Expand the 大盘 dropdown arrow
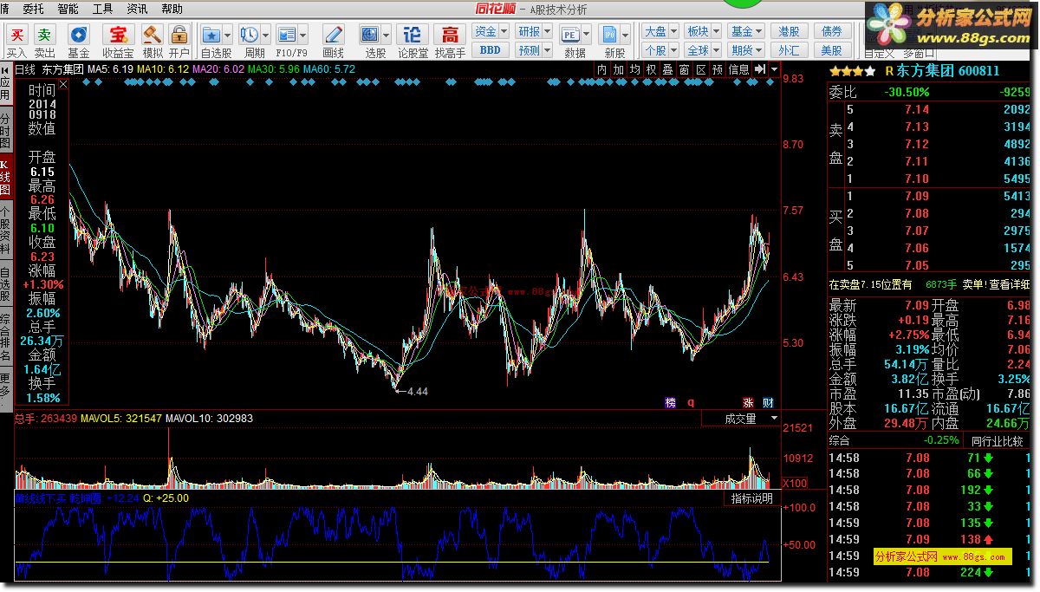1040x592 pixels. tap(673, 31)
